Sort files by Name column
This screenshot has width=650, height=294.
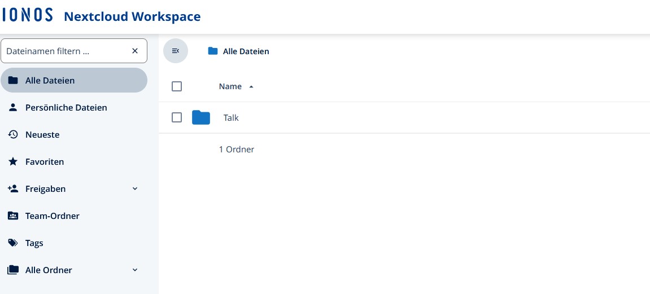click(x=230, y=86)
